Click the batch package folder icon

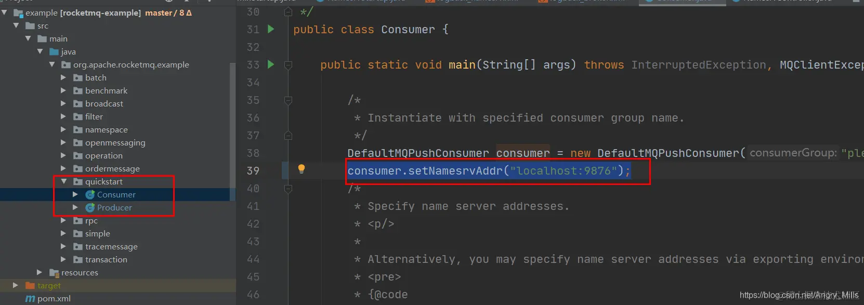[78, 77]
